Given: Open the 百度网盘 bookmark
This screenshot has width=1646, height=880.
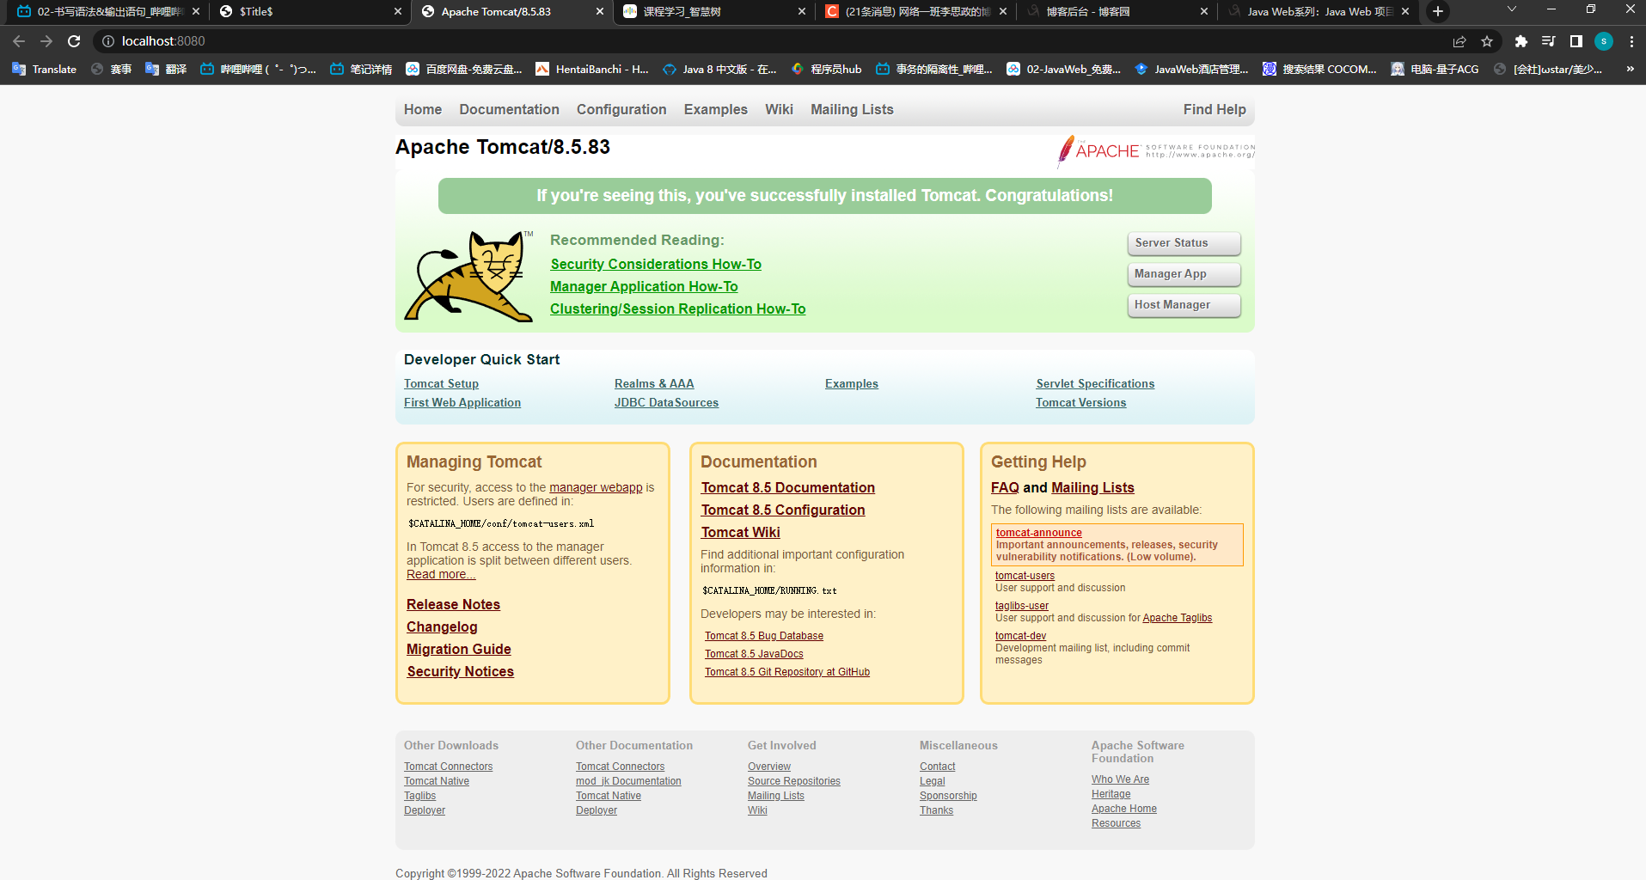Looking at the screenshot, I should (x=464, y=70).
